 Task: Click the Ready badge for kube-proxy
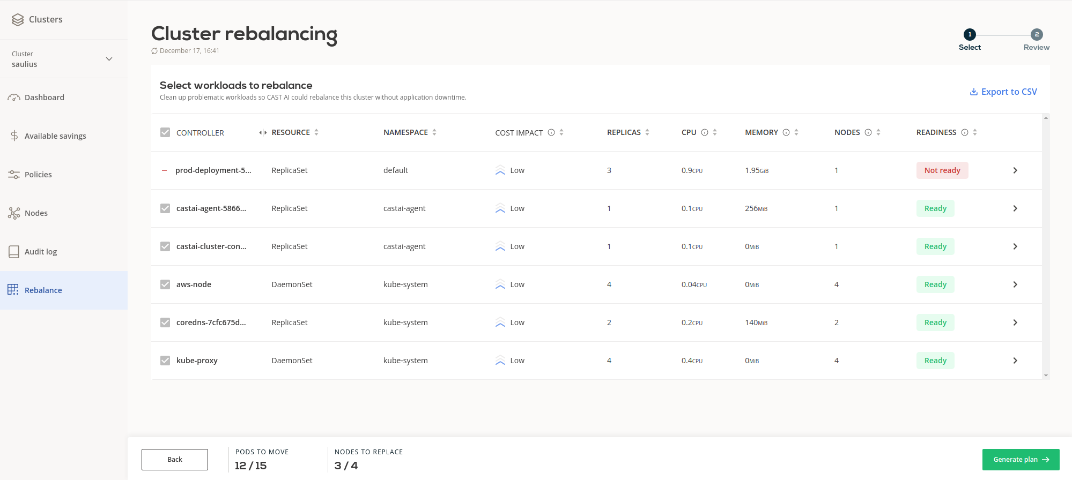pos(935,361)
